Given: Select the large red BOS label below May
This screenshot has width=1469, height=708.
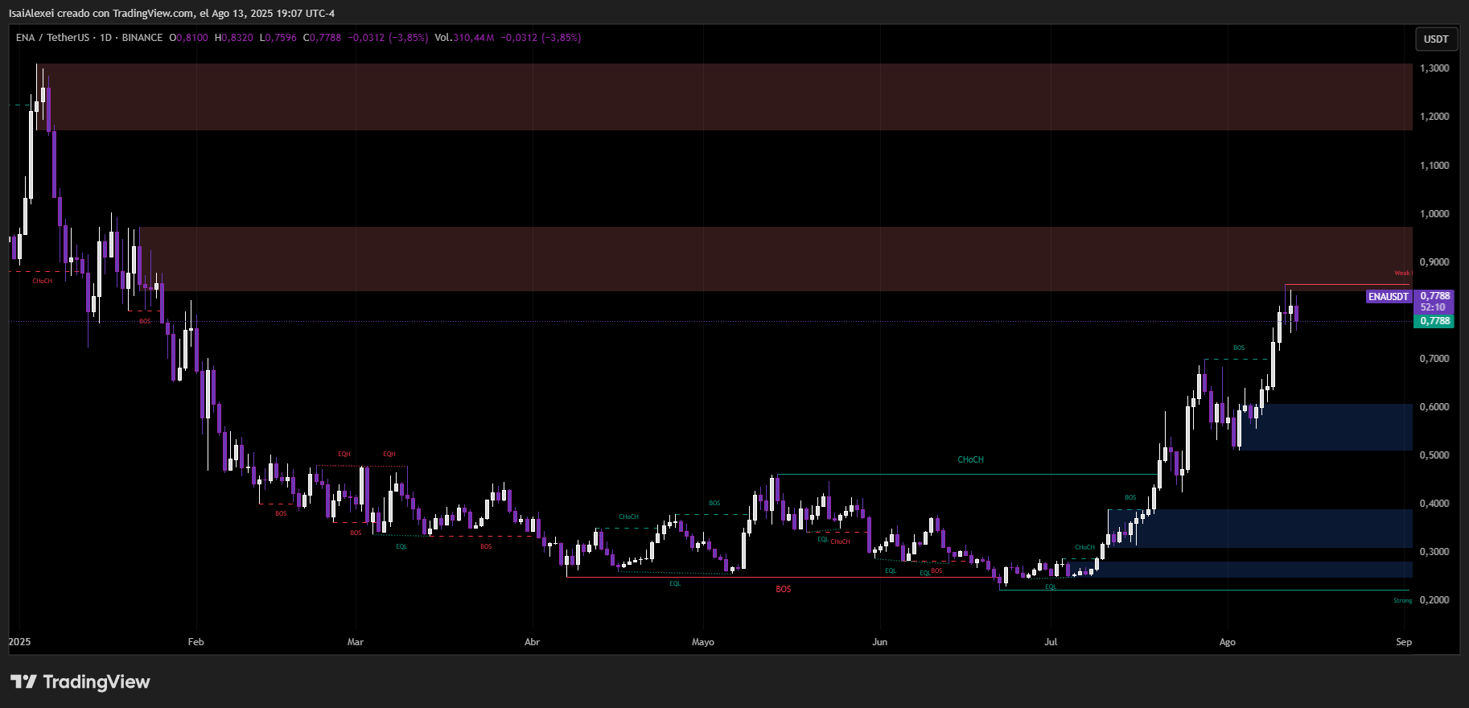Looking at the screenshot, I should point(783,590).
